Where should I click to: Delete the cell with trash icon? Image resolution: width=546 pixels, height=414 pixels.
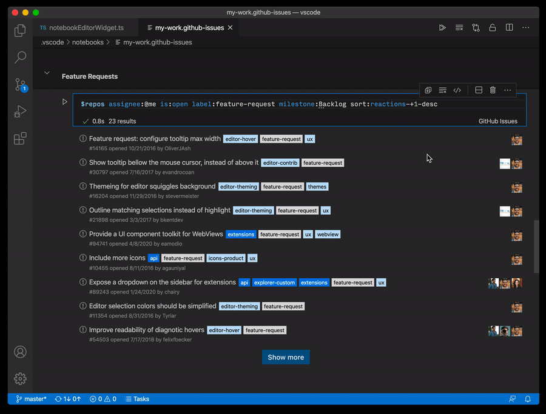pyautogui.click(x=493, y=90)
